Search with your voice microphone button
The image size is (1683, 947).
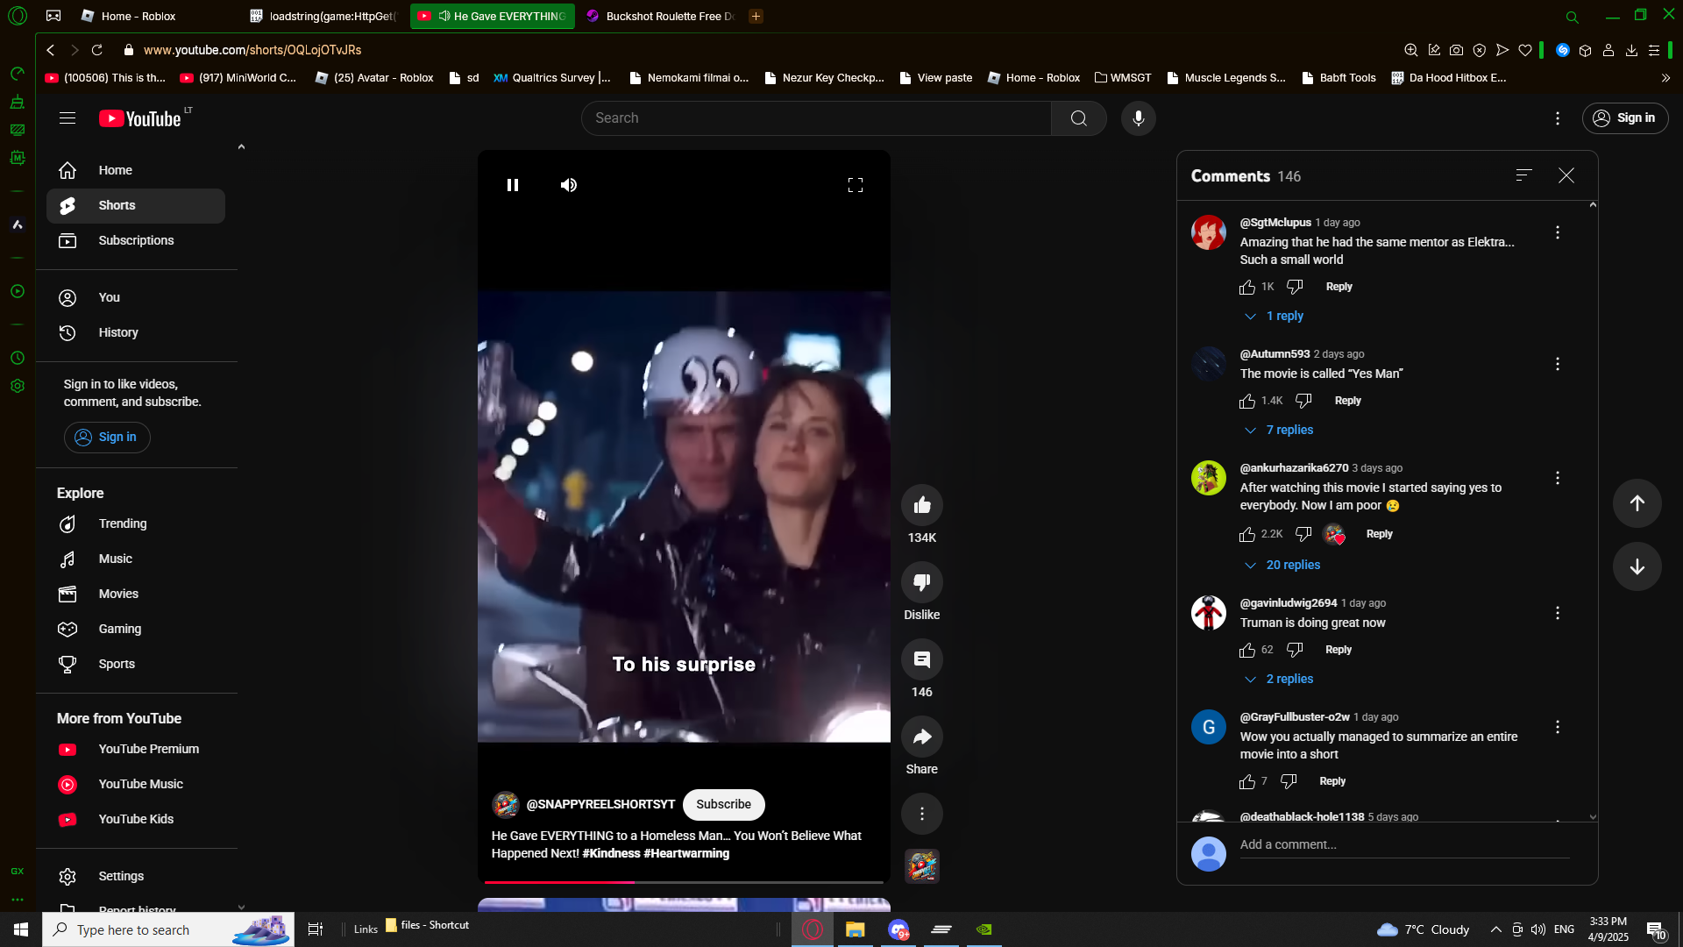click(1139, 118)
